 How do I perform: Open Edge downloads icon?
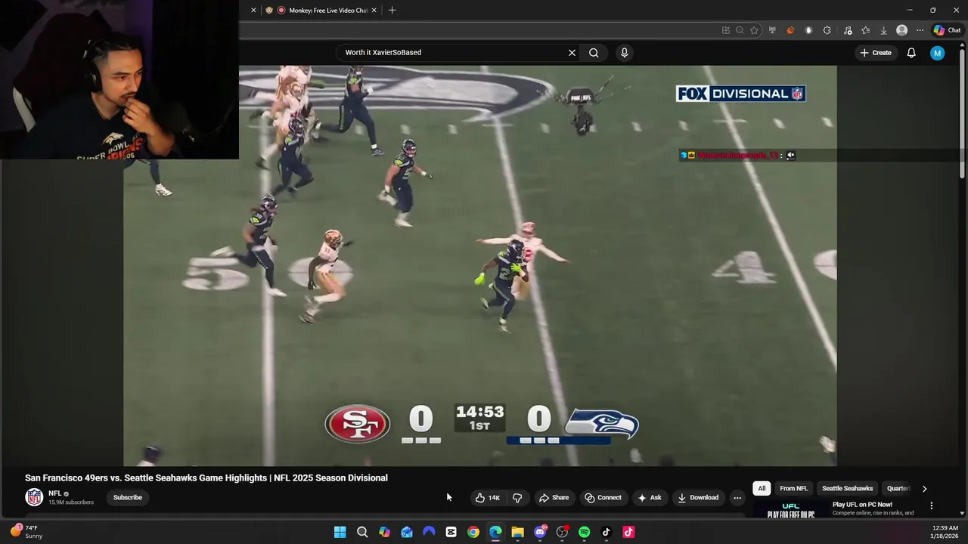click(883, 30)
